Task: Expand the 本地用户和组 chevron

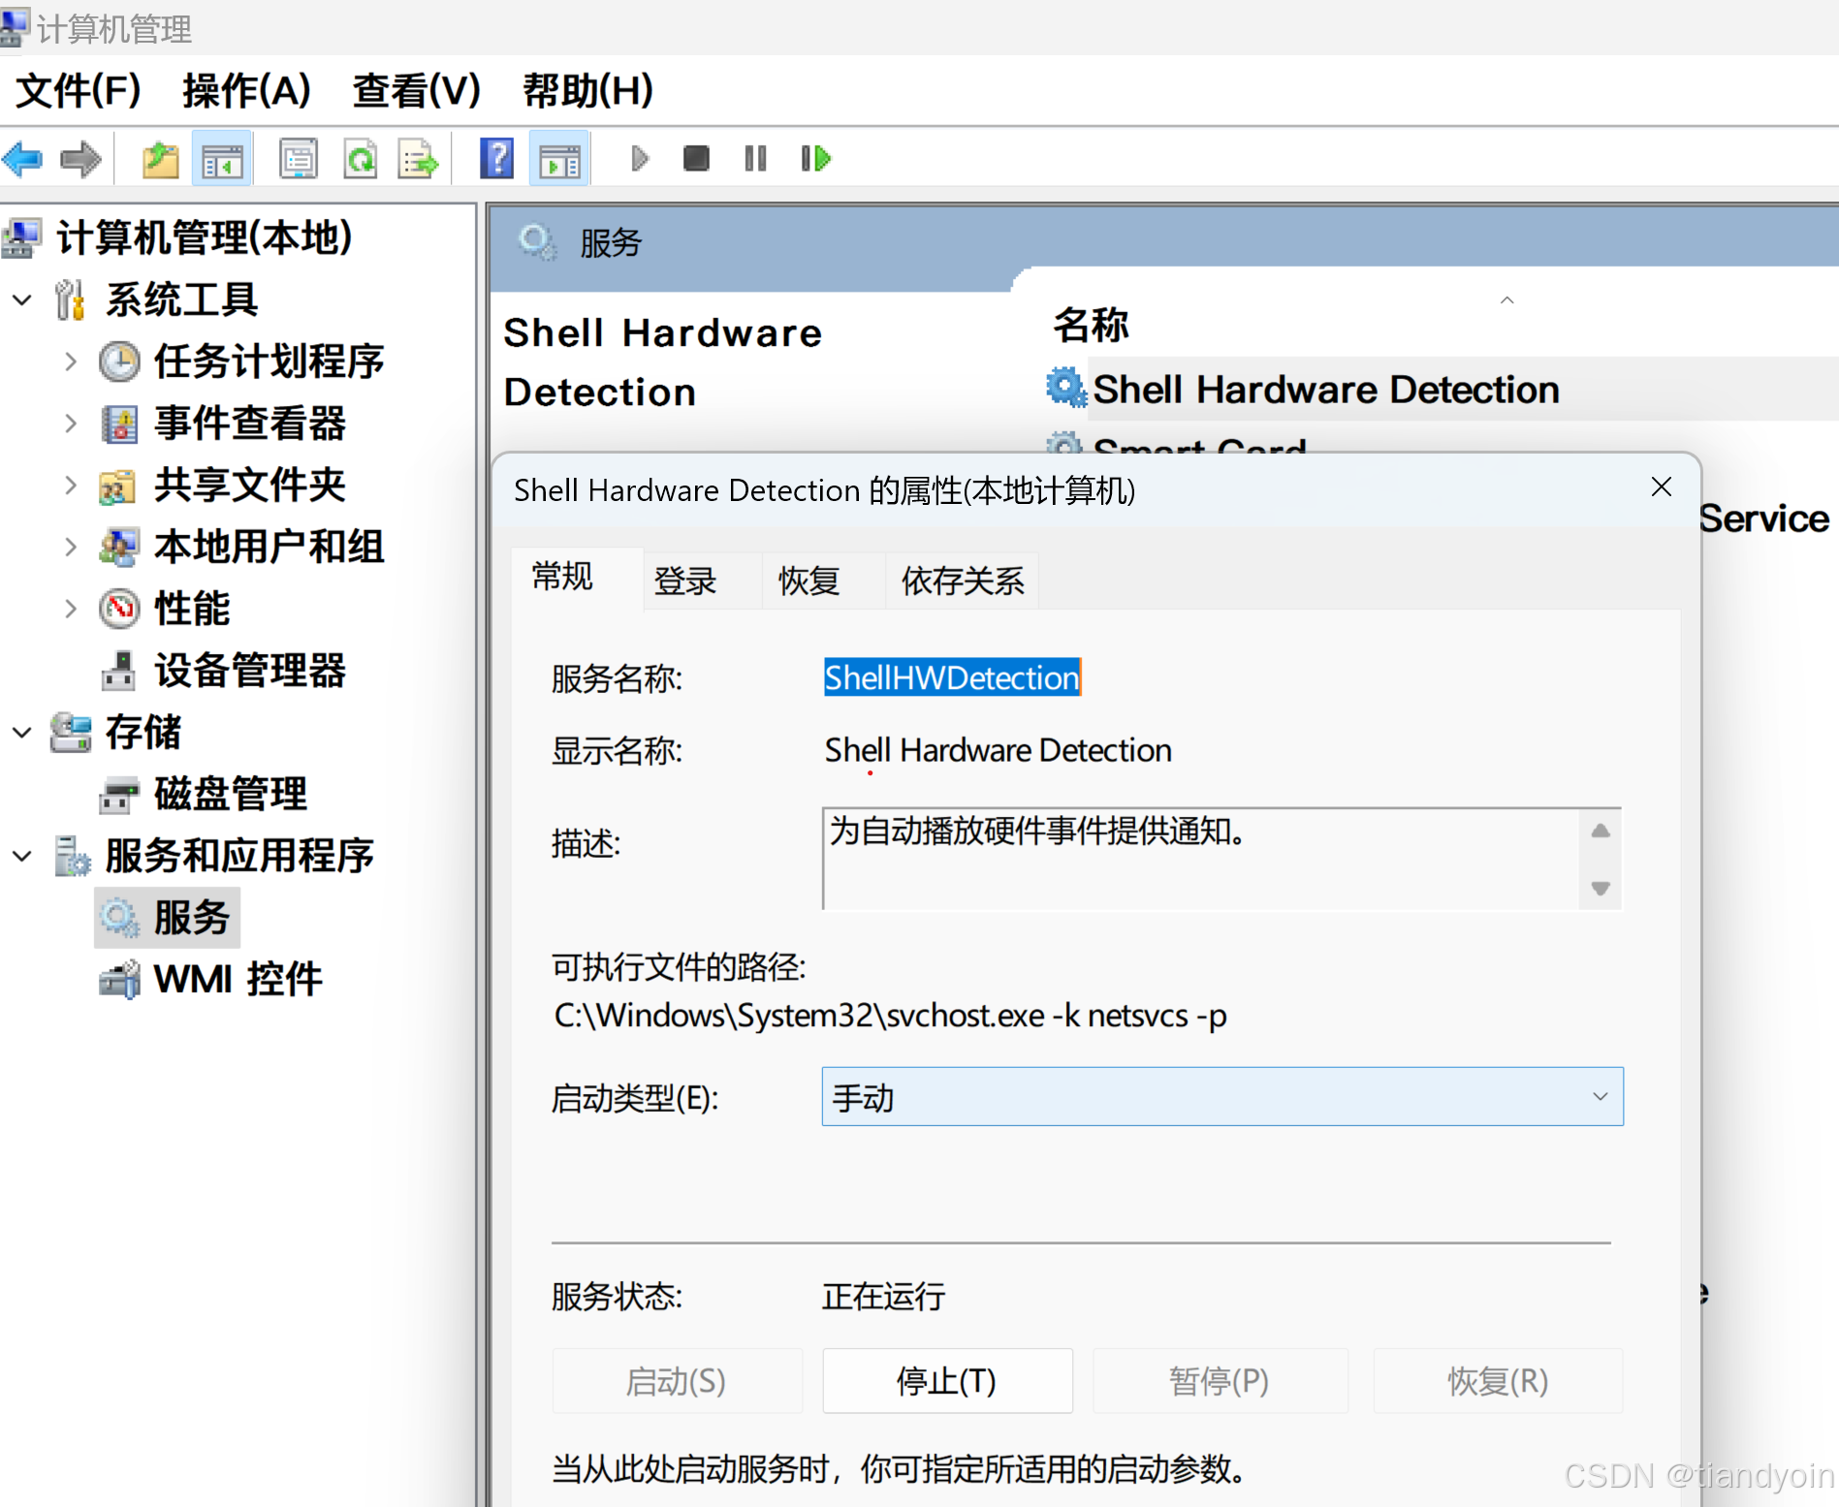Action: (70, 548)
